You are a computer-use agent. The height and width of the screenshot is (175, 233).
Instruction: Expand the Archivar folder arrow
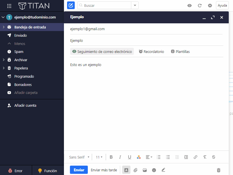pos(4,60)
